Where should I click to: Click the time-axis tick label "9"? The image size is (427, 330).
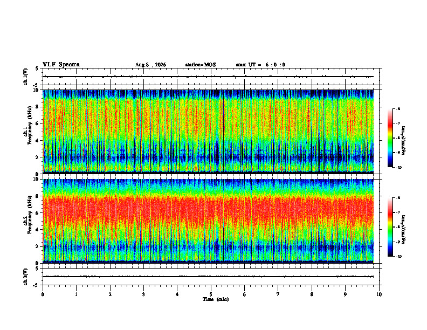click(x=345, y=294)
